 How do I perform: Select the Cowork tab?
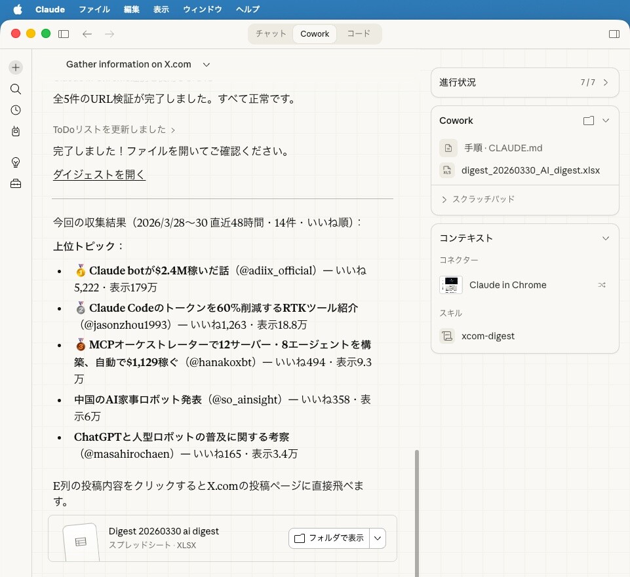click(315, 33)
